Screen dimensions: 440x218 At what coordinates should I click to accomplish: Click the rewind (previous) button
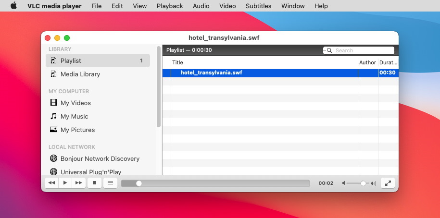[51, 183]
